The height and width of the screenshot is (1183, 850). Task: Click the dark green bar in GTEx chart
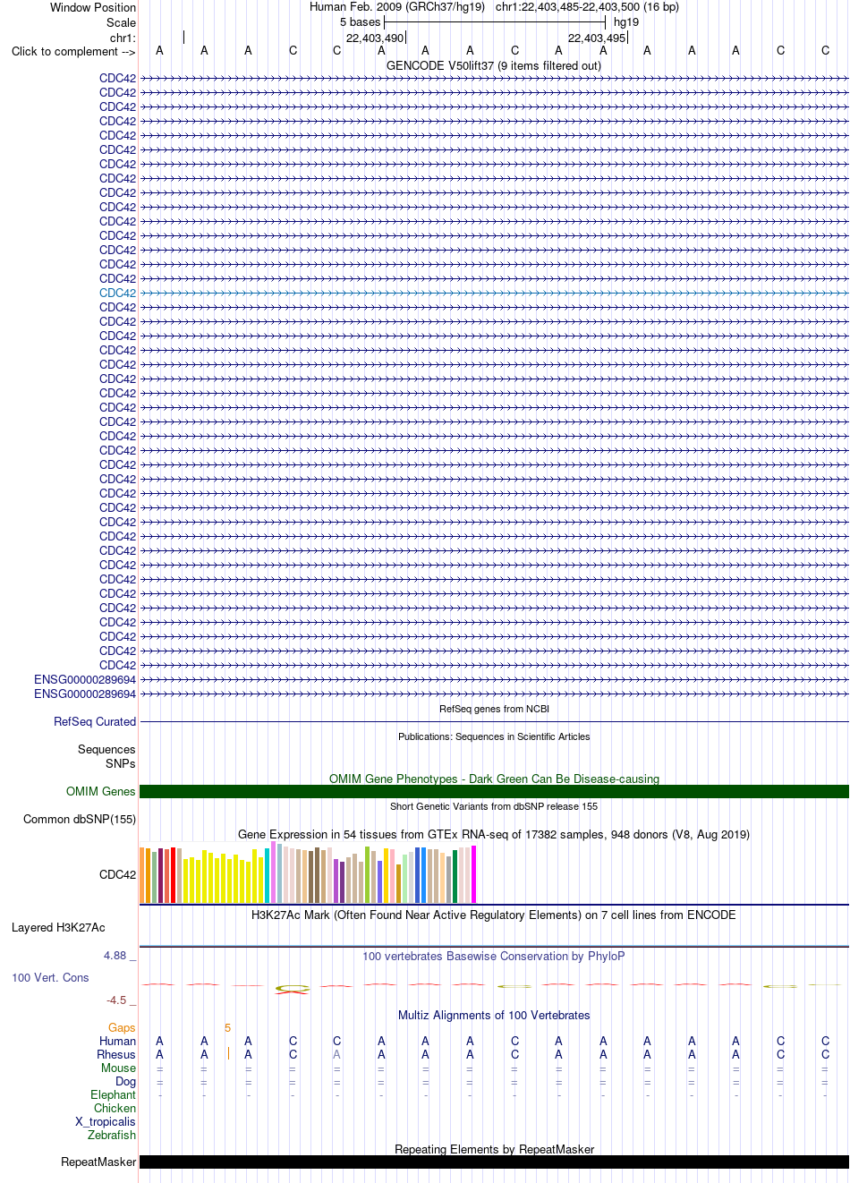pos(455,876)
